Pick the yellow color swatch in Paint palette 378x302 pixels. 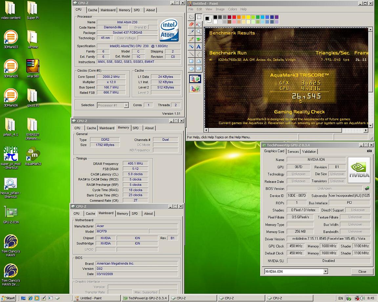248,17
